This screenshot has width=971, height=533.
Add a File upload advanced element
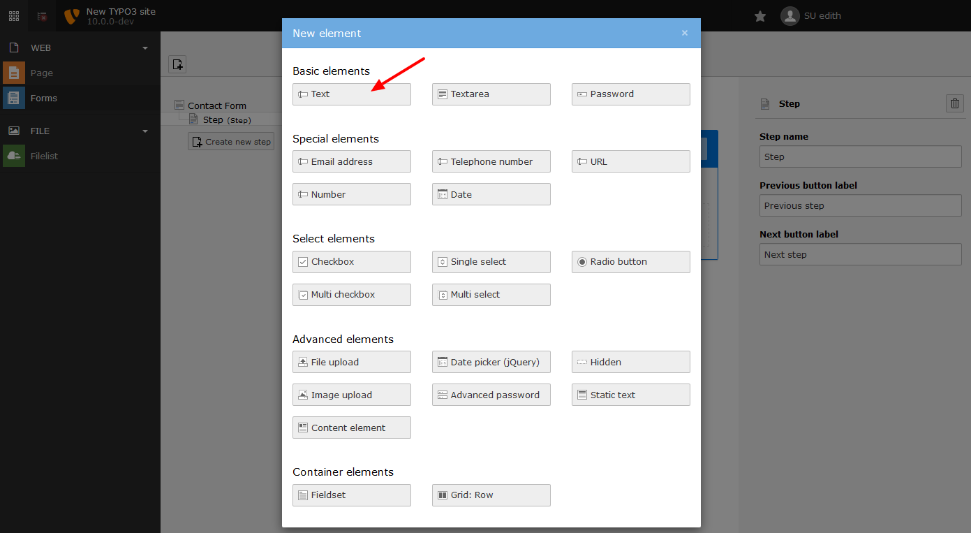[x=351, y=361]
